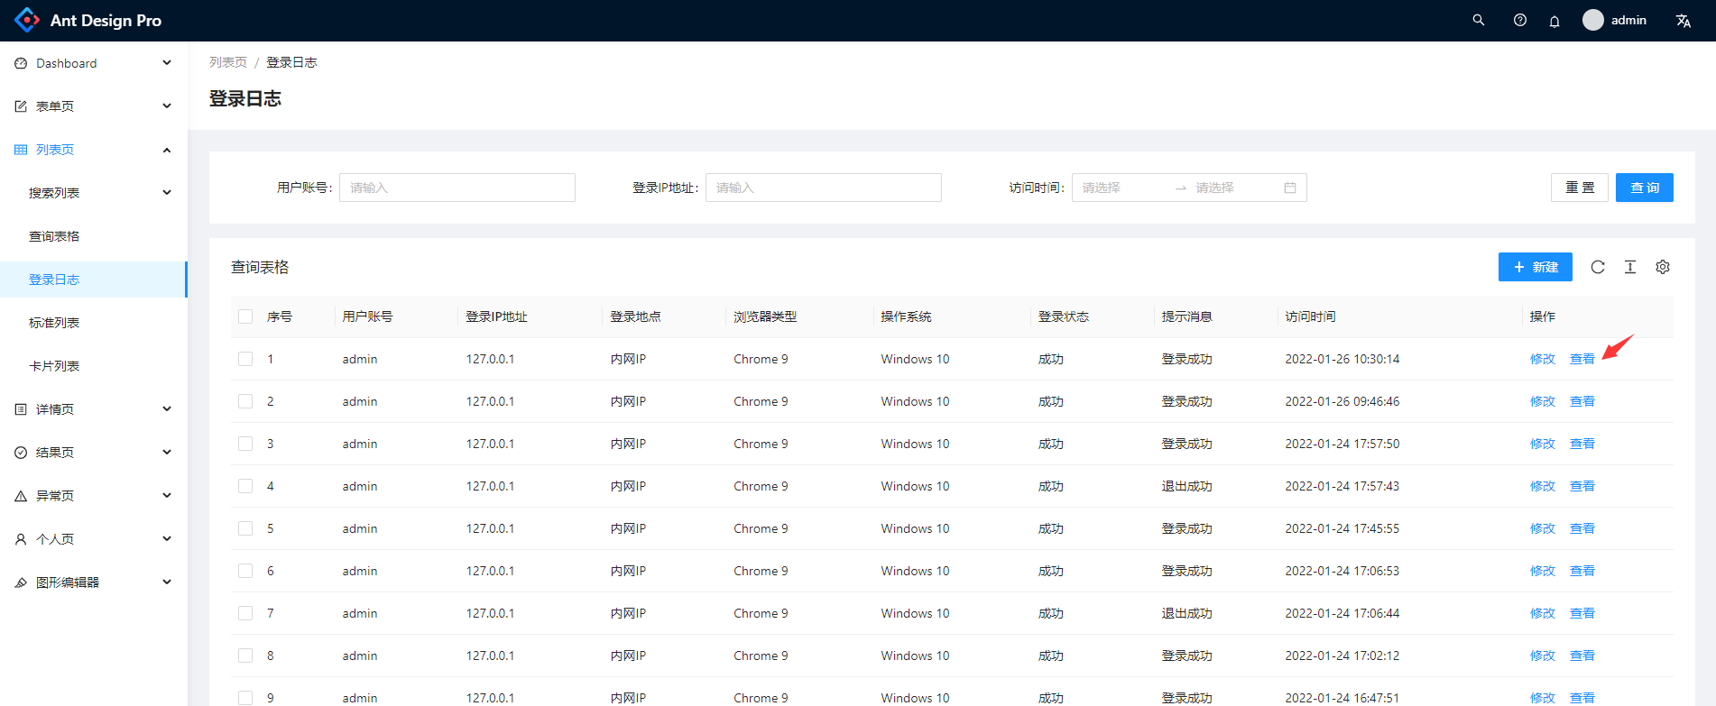Open the calendar icon in 访问时间 field
This screenshot has height=706, width=1716.
(1290, 188)
